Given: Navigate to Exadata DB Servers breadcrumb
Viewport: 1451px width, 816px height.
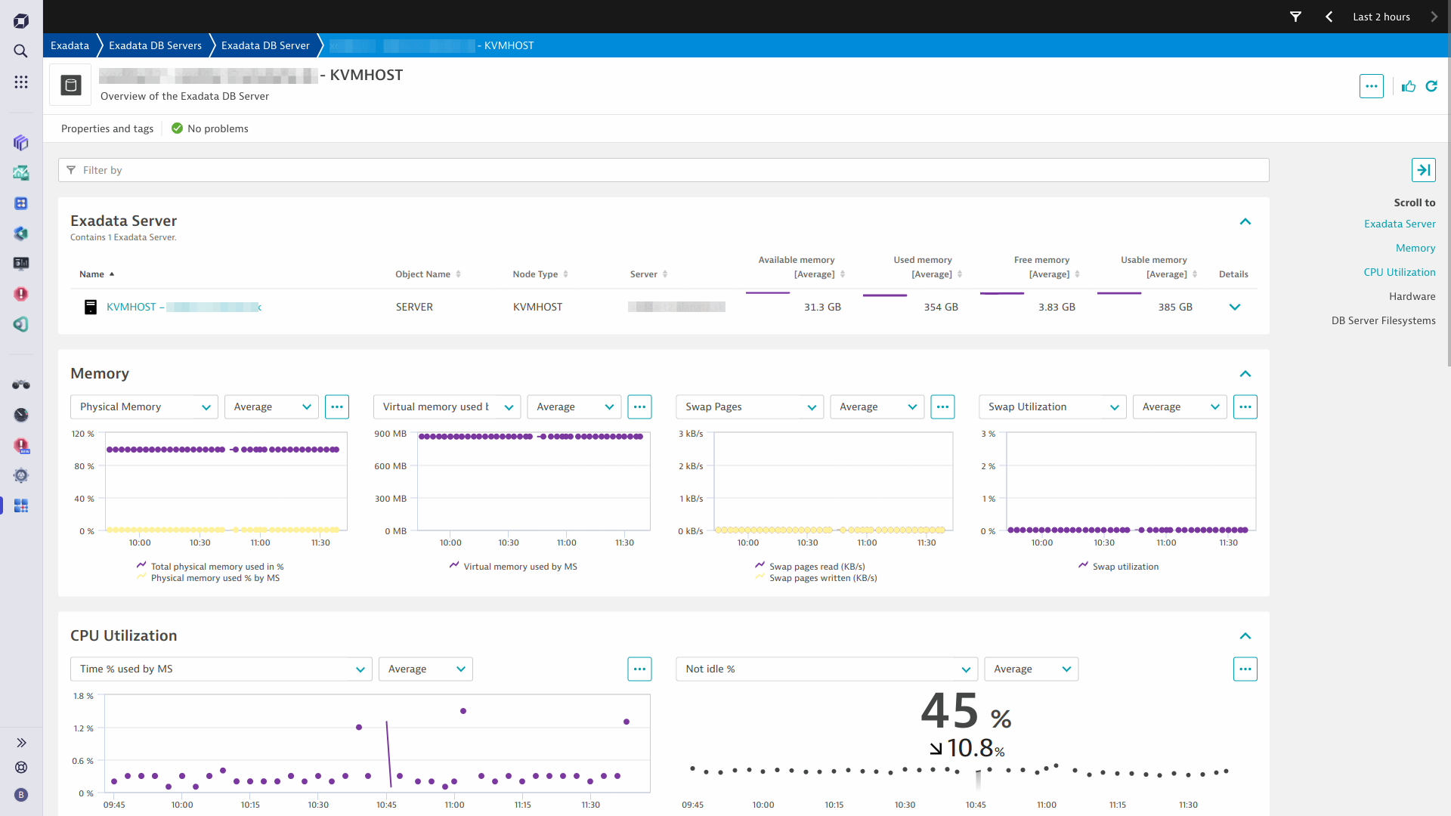Looking at the screenshot, I should (156, 46).
